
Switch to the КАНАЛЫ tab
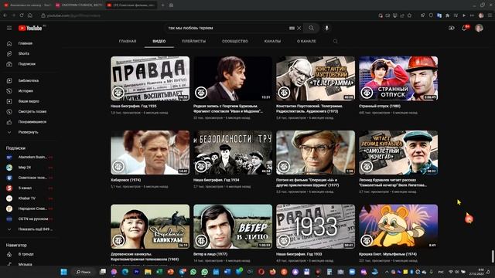[272, 41]
